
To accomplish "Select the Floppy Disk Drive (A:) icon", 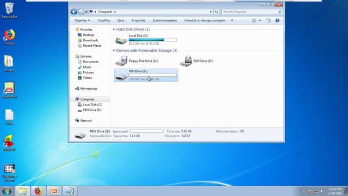I will (x=121, y=61).
